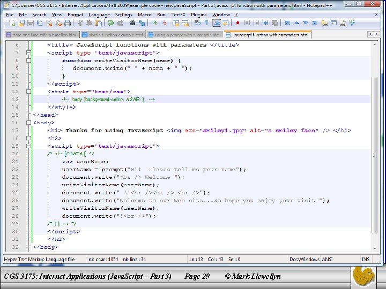
Task: Open the Macro menu
Action: tap(145, 15)
